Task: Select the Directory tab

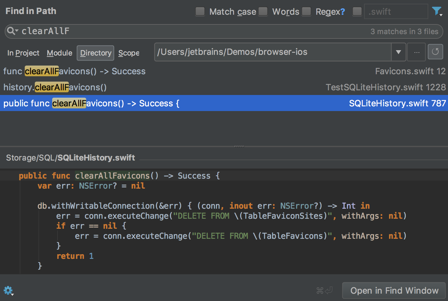Action: tap(96, 53)
